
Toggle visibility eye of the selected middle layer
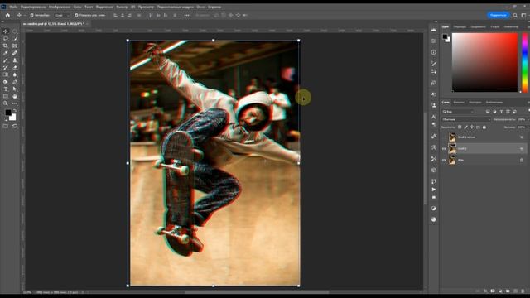click(x=444, y=149)
